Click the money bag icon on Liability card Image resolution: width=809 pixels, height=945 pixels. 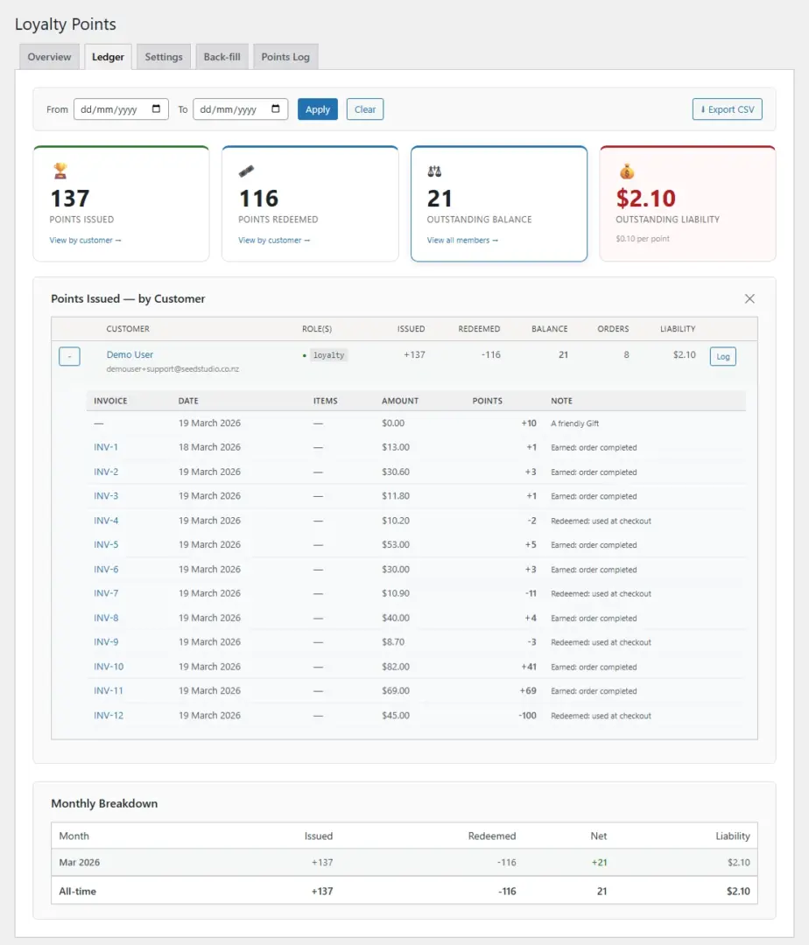click(x=625, y=171)
